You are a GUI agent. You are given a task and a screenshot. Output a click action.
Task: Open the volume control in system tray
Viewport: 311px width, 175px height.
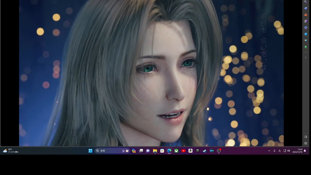pos(289,151)
